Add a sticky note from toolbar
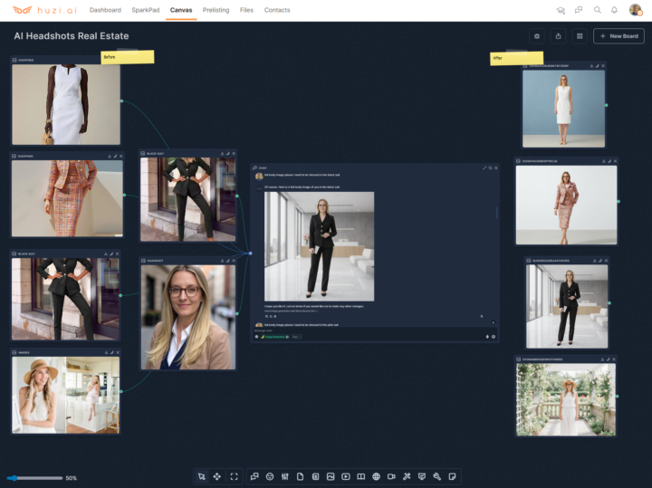 click(453, 476)
